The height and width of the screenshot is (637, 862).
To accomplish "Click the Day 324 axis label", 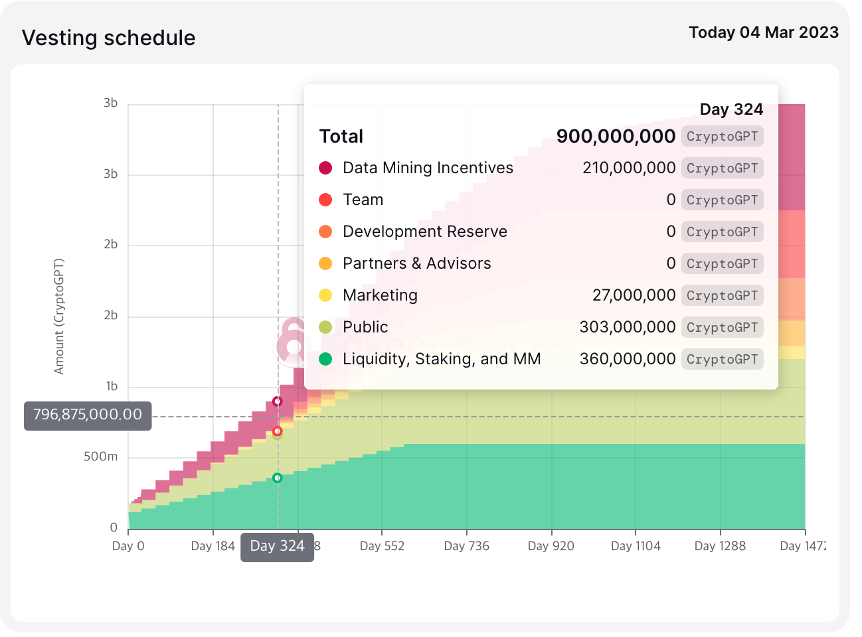I will [x=277, y=546].
